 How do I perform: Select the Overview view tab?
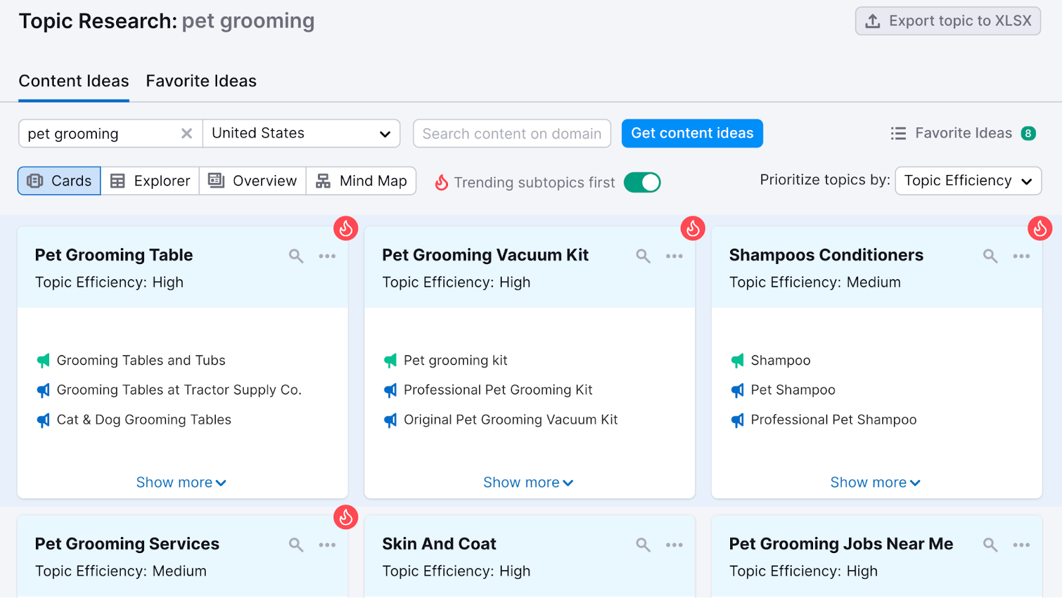[252, 180]
